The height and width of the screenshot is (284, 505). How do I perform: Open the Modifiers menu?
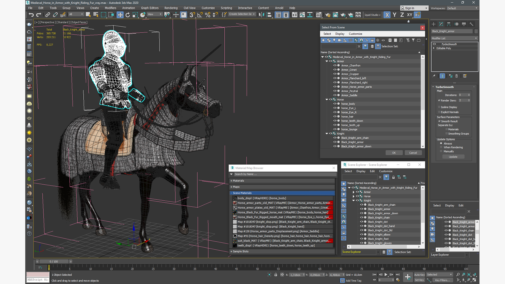coord(110,8)
